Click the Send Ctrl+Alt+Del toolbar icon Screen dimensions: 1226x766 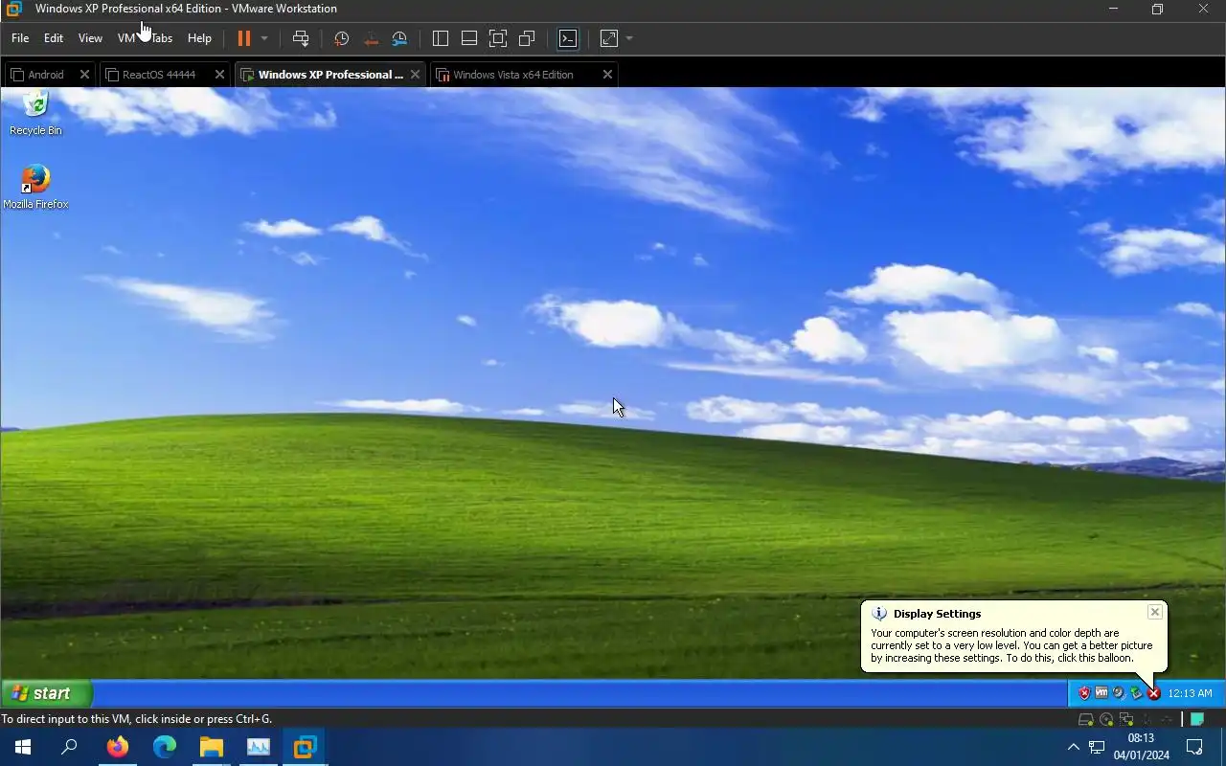point(301,38)
